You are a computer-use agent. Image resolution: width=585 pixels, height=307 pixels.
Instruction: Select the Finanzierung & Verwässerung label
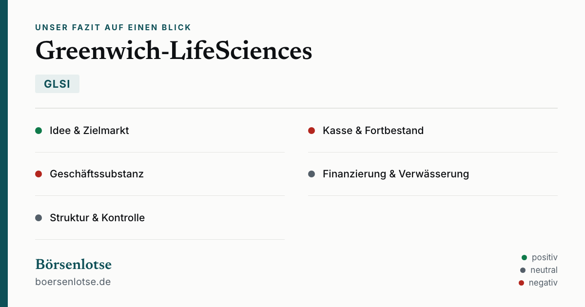coord(396,174)
